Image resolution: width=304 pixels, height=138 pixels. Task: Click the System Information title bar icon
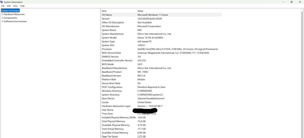point(2,2)
